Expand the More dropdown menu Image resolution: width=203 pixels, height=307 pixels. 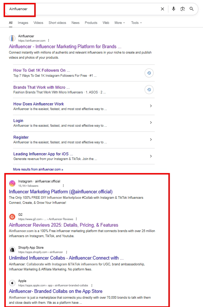[120, 23]
